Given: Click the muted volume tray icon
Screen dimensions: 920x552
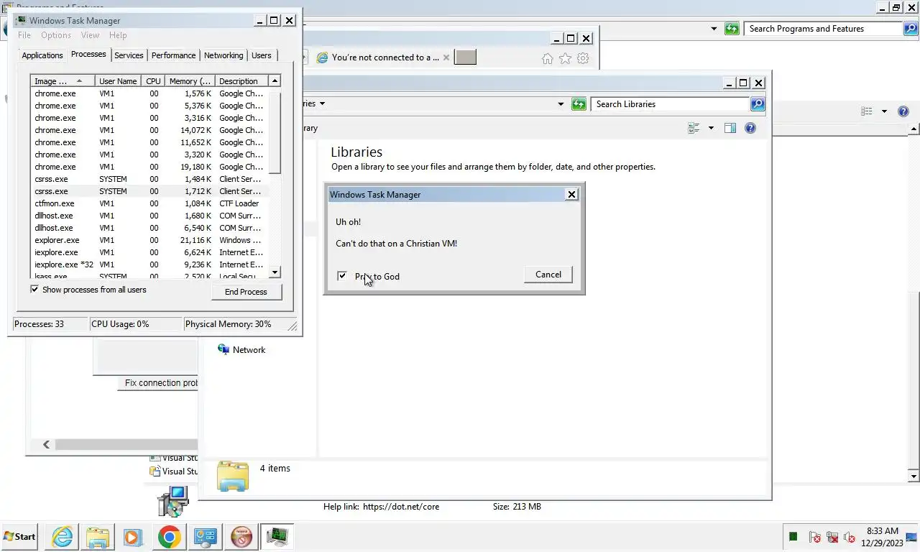Looking at the screenshot, I should click(x=850, y=537).
